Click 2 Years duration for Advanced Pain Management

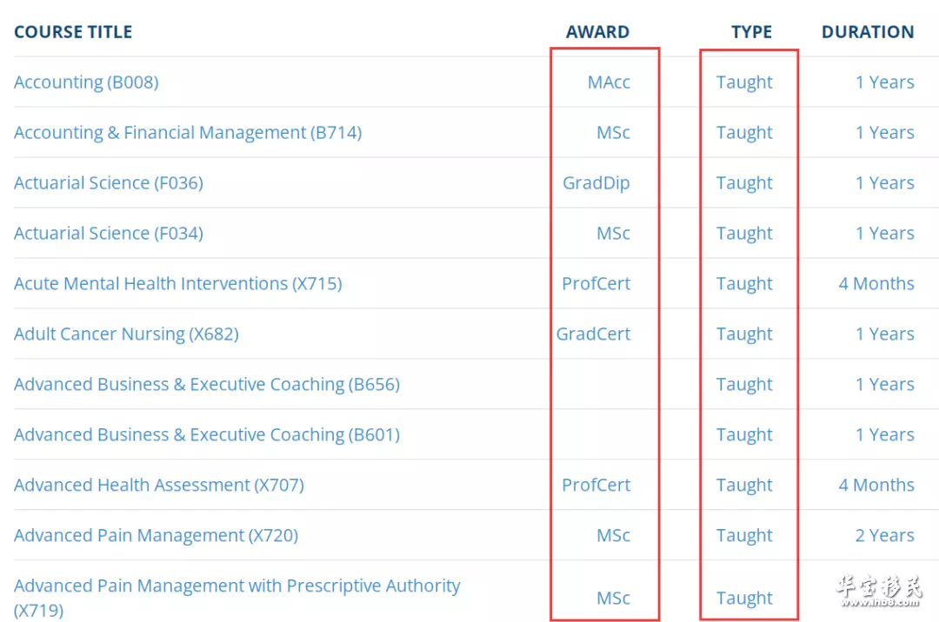[884, 535]
